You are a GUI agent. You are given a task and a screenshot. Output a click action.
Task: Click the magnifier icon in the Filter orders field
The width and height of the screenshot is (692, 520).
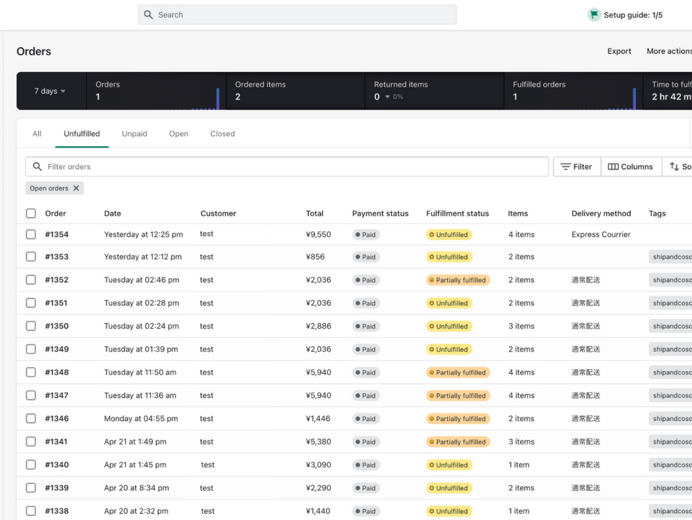click(x=37, y=167)
